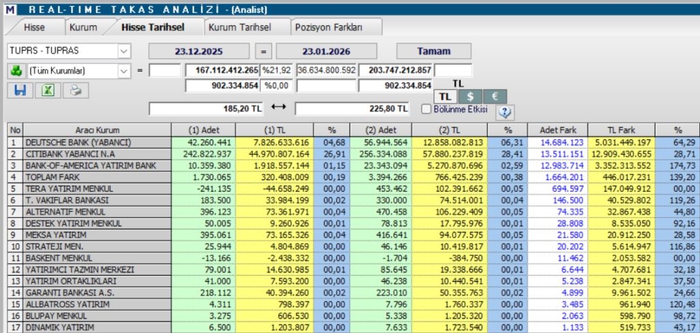The width and height of the screenshot is (700, 333).
Task: Export the table with the Excel icon
Action: click(x=47, y=90)
